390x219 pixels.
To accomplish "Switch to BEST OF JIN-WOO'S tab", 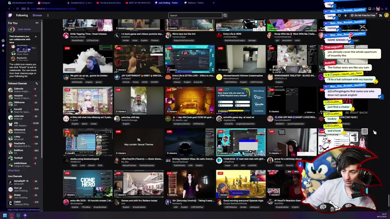I will pyautogui.click(x=138, y=3).
